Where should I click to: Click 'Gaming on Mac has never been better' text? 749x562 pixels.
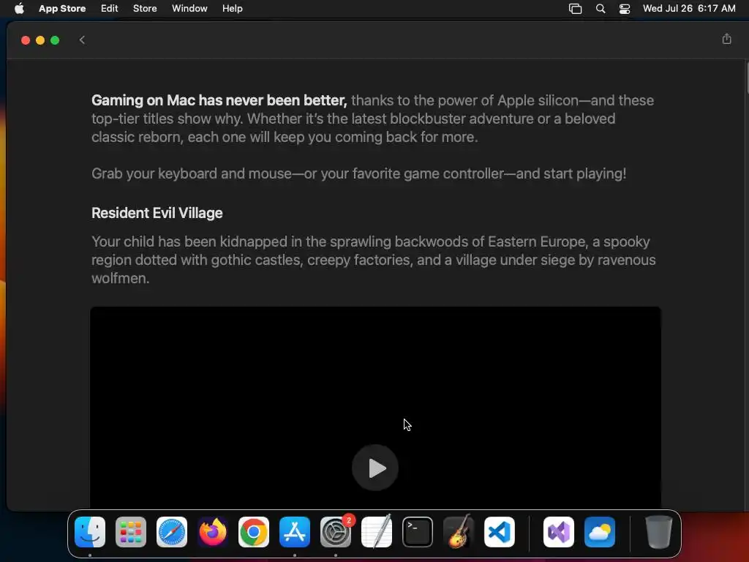tap(219, 100)
